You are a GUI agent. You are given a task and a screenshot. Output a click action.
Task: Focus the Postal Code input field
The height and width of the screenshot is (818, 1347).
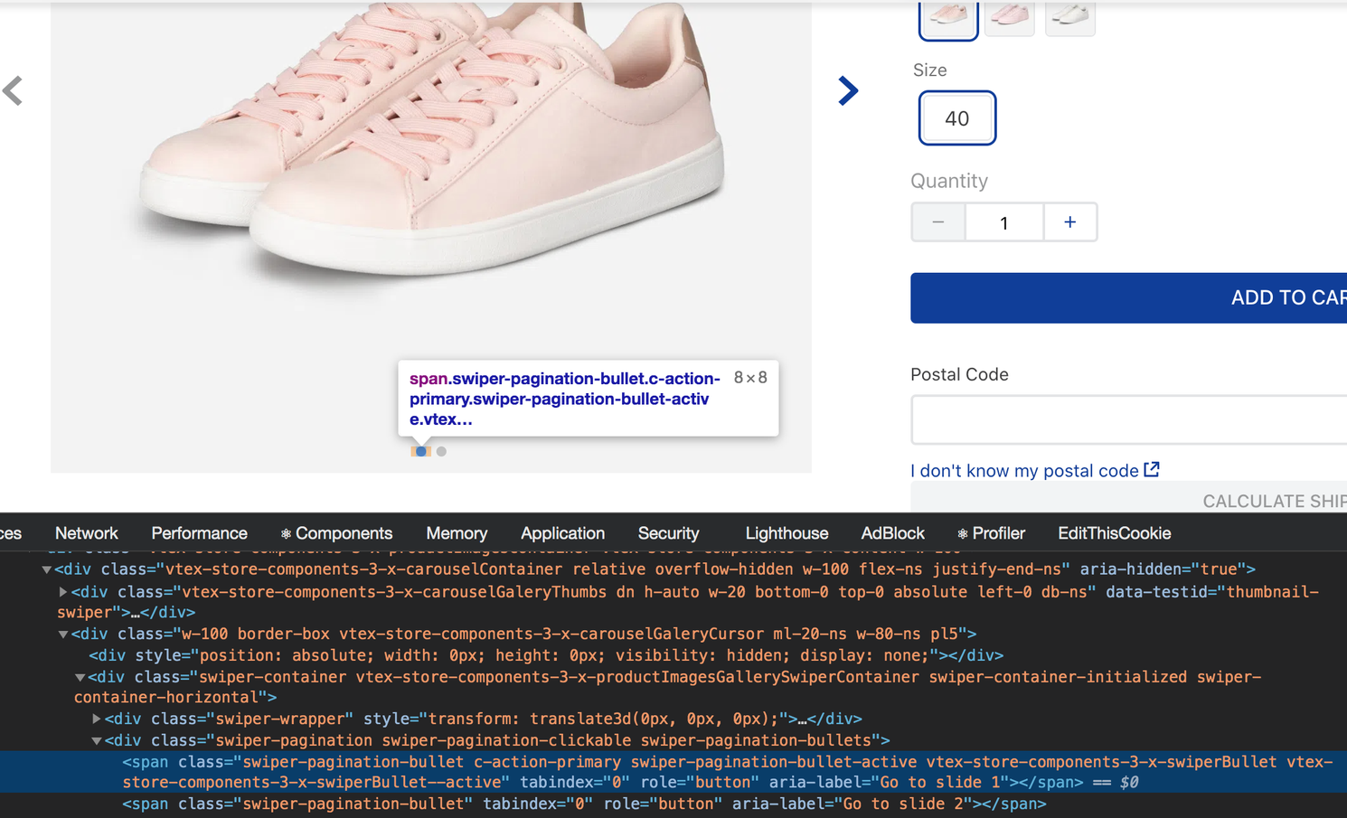1128,419
